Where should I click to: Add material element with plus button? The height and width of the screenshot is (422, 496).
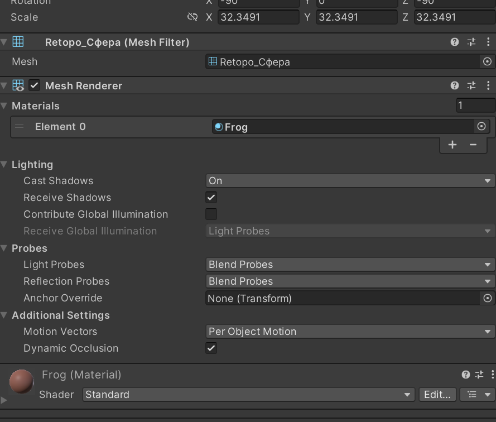tap(452, 145)
